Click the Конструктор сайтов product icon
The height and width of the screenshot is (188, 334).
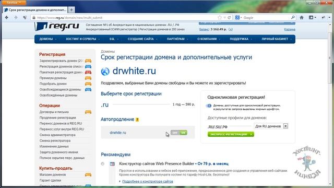point(112,164)
